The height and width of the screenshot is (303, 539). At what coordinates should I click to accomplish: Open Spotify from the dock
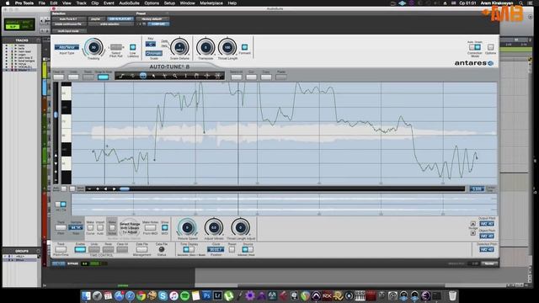coord(185,295)
